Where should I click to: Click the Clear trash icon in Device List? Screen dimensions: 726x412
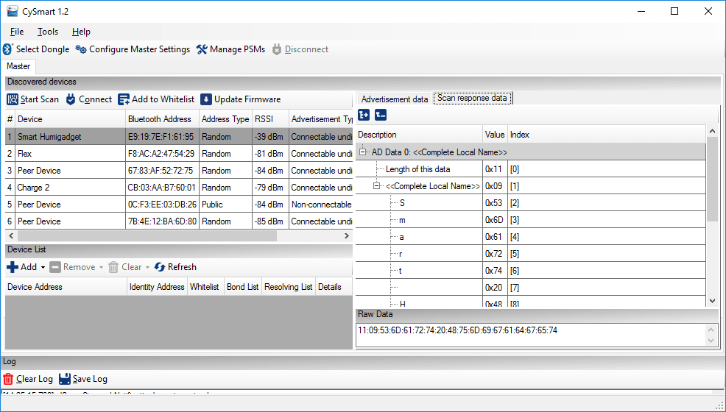coord(113,267)
